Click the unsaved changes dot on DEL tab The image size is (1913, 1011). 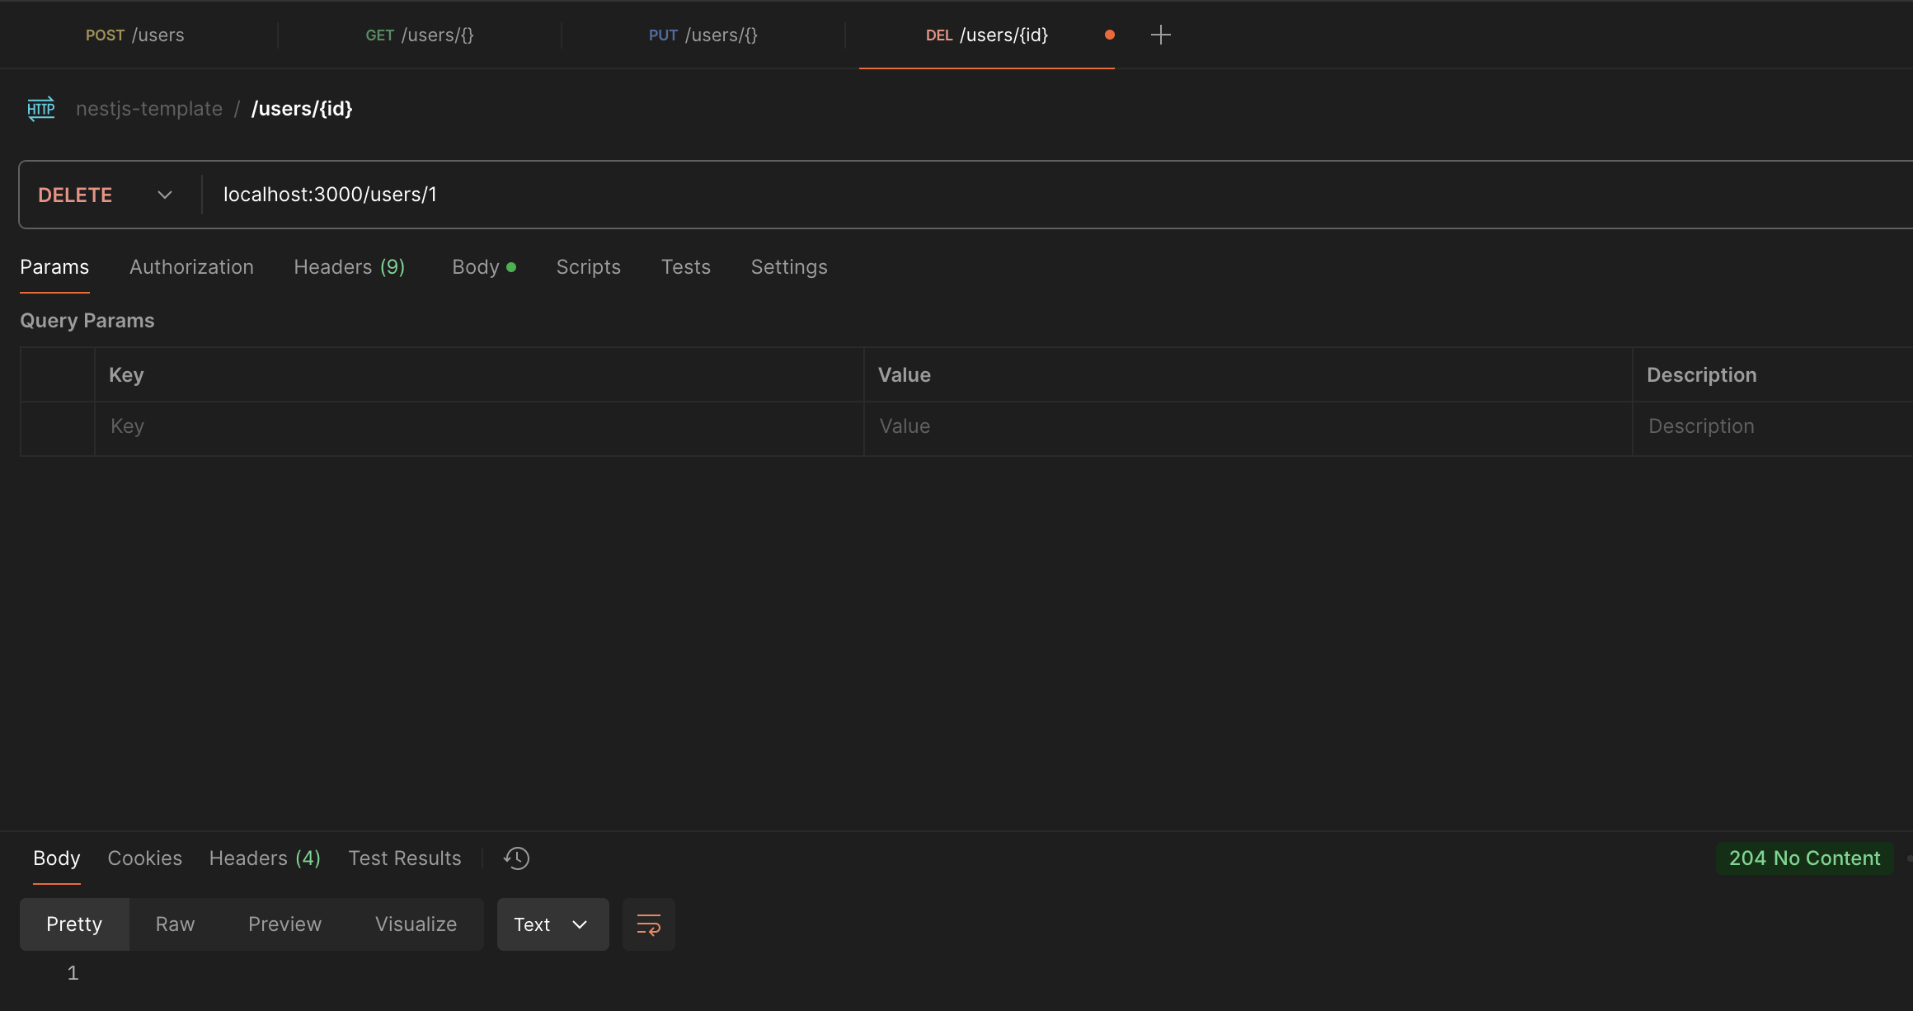1110,35
